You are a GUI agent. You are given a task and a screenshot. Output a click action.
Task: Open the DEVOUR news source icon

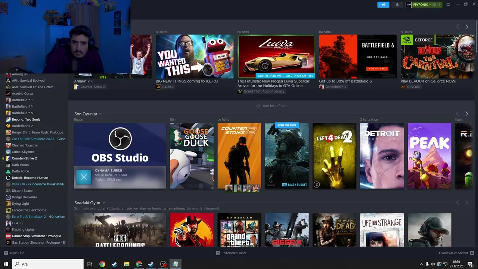pos(403,87)
